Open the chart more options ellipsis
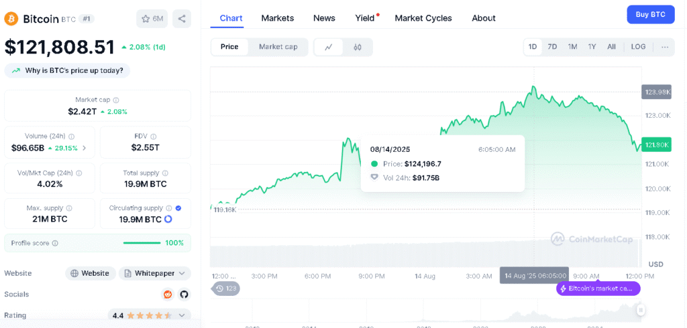687x328 pixels. coord(665,47)
